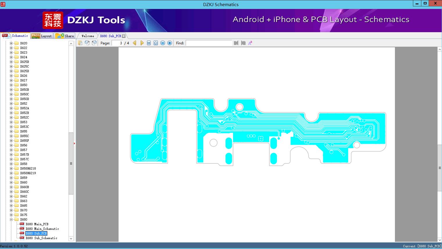Click the folder icon for X650
Screen dimensions: 442x249
tap(17, 85)
